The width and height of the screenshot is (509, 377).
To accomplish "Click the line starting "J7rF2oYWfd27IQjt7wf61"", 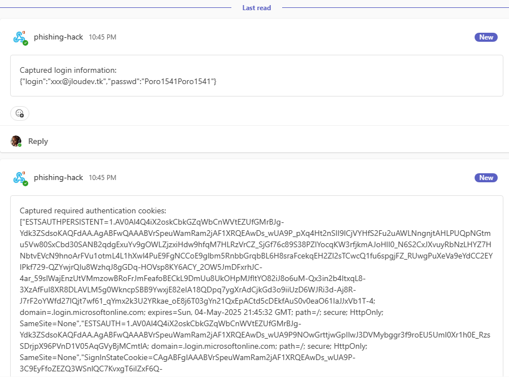I will point(198,301).
